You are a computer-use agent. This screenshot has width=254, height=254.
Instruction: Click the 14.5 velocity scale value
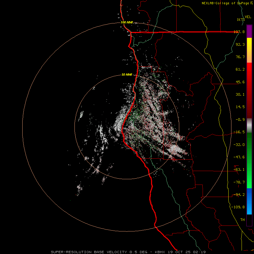pyautogui.click(x=240, y=107)
